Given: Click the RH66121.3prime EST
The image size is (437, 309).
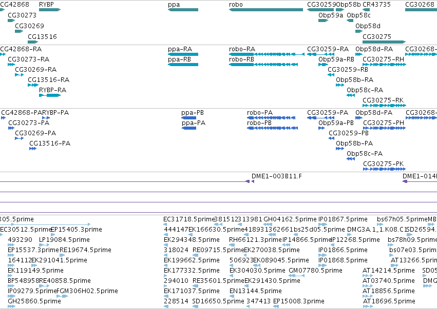Looking at the screenshot, I should (x=232, y=245).
